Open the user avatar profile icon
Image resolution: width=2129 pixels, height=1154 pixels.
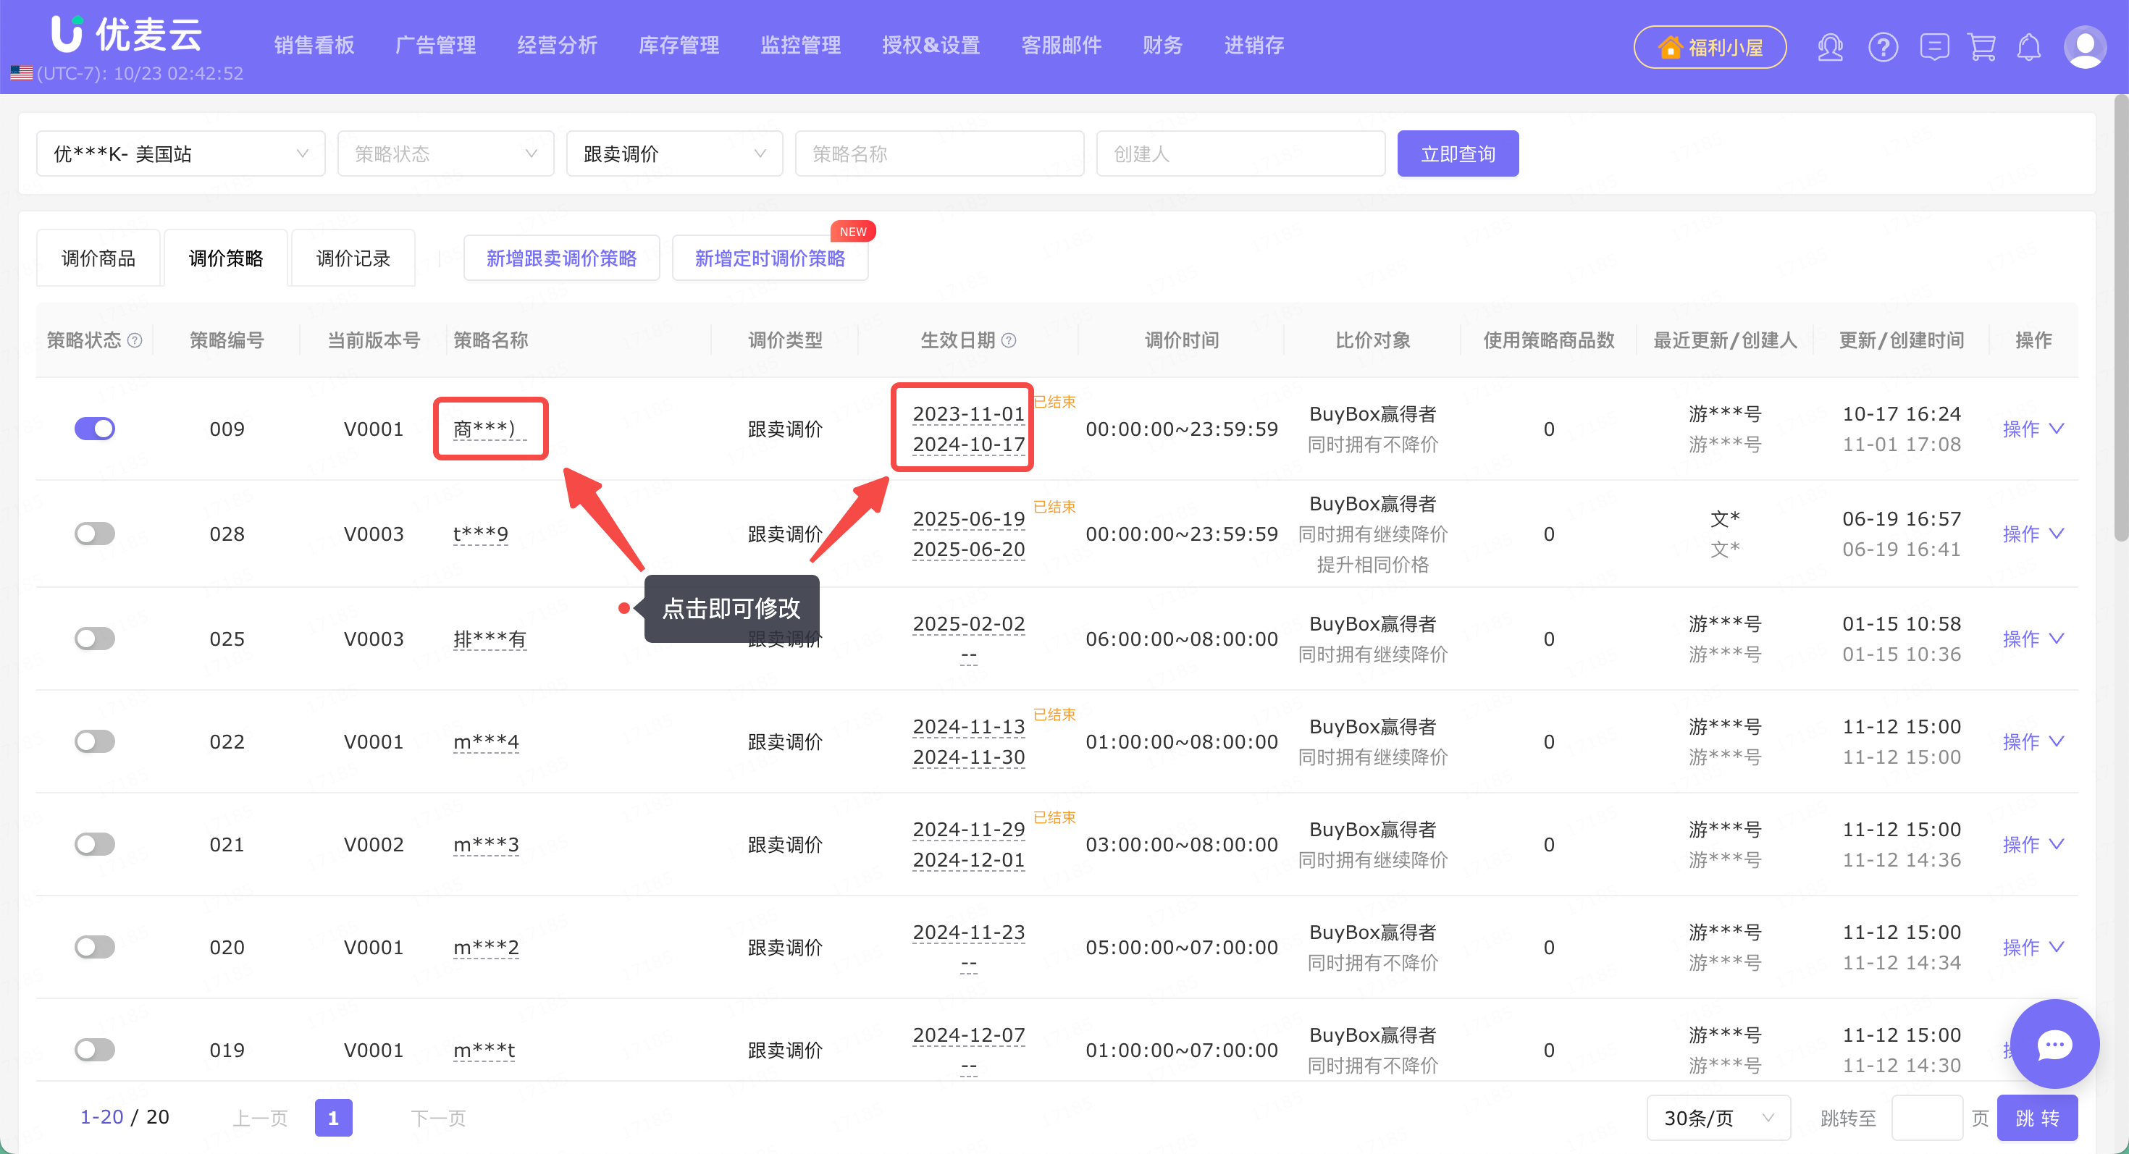point(2084,47)
